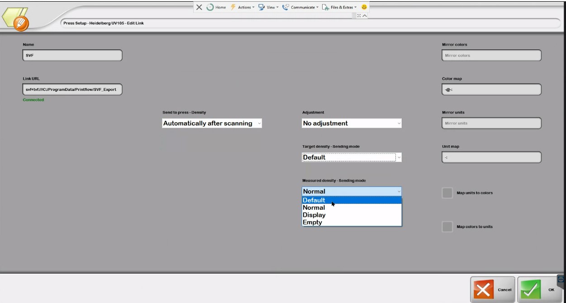The width and height of the screenshot is (566, 303).
Task: Open the Target density Sending mode dropdown
Action: click(x=352, y=157)
